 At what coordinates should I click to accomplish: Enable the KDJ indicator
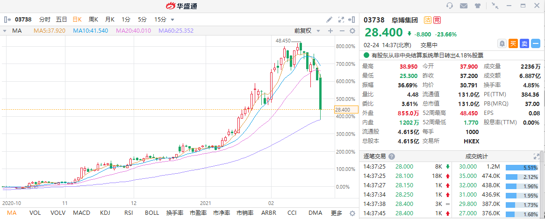point(105,213)
